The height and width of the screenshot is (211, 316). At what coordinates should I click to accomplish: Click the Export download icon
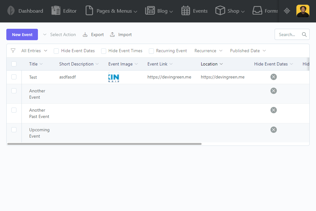85,34
